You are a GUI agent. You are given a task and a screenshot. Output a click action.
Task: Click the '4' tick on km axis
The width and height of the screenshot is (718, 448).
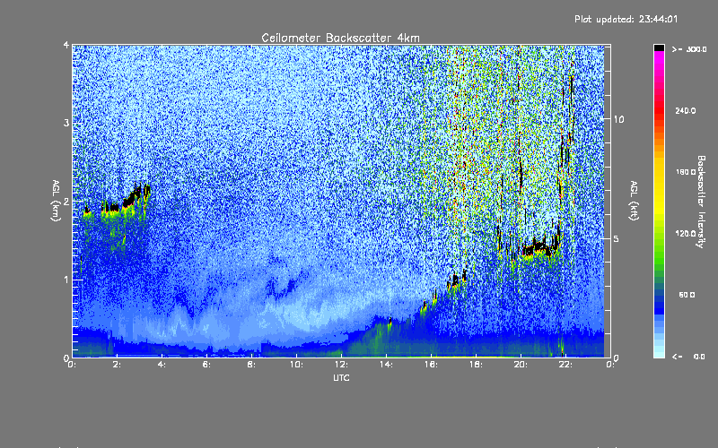click(66, 45)
